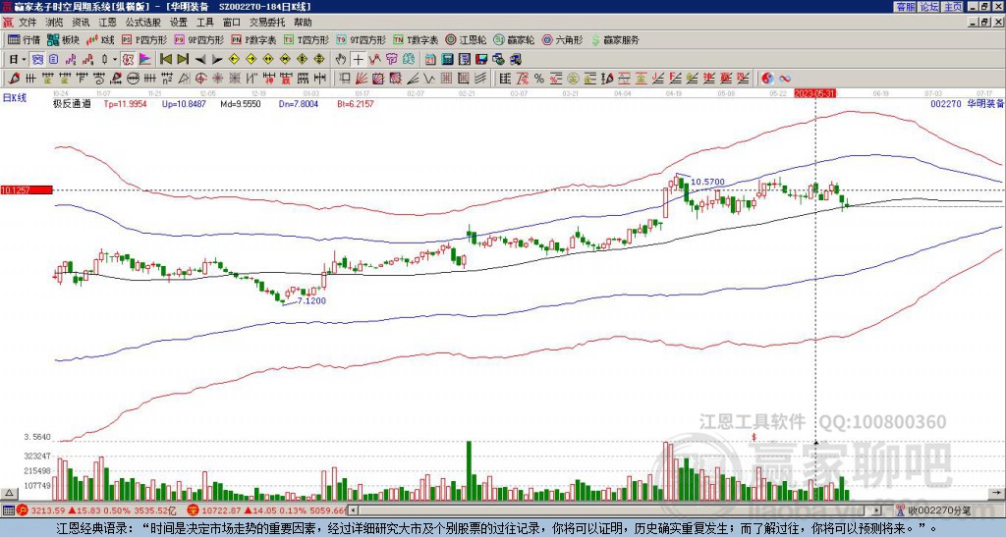Open the calendar icon in toolbar

point(430,60)
